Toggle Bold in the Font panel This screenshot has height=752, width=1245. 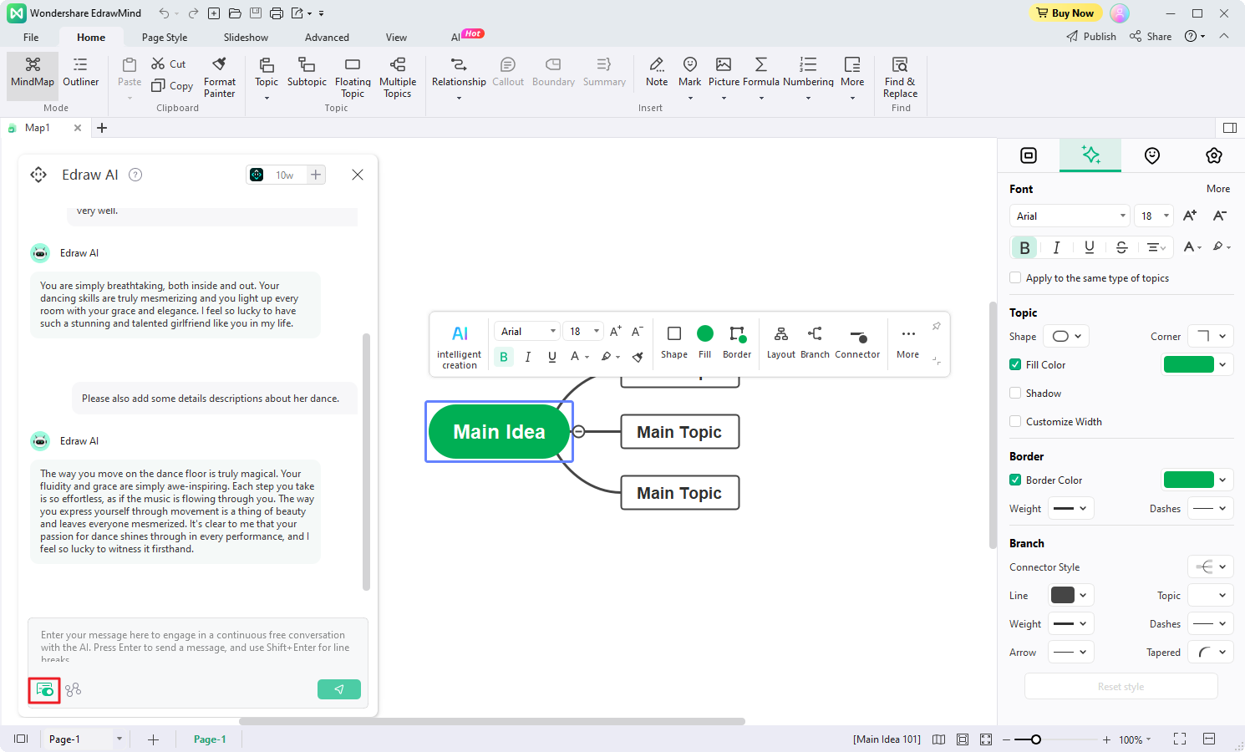(1024, 247)
